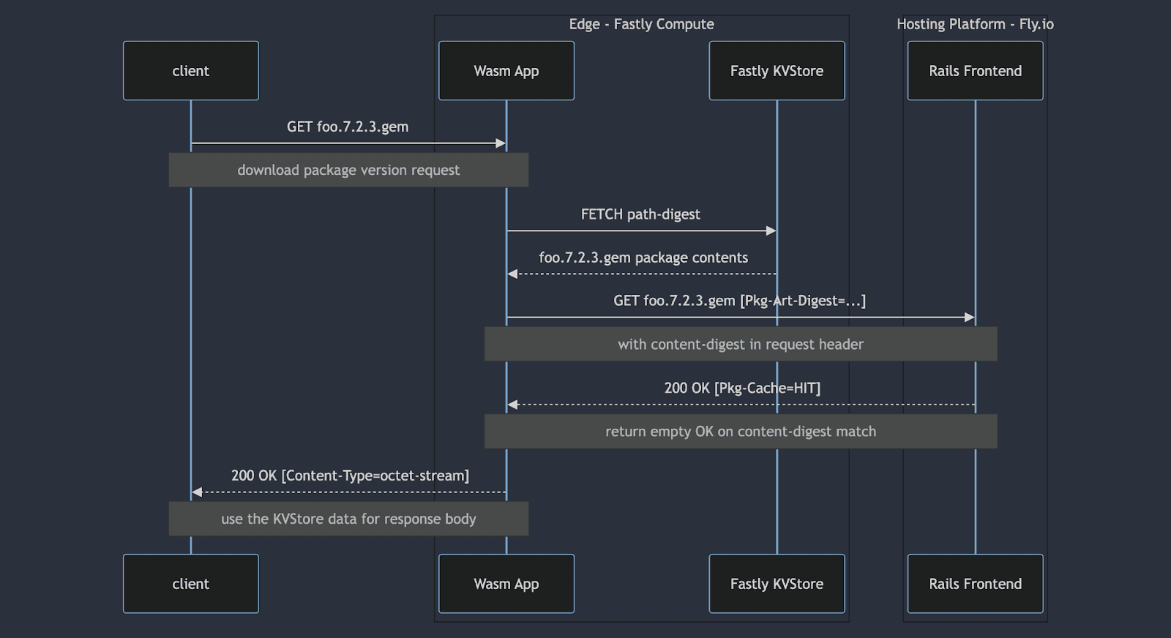Click the Content-Type=octet-stream response label
1171x638 pixels.
click(350, 476)
